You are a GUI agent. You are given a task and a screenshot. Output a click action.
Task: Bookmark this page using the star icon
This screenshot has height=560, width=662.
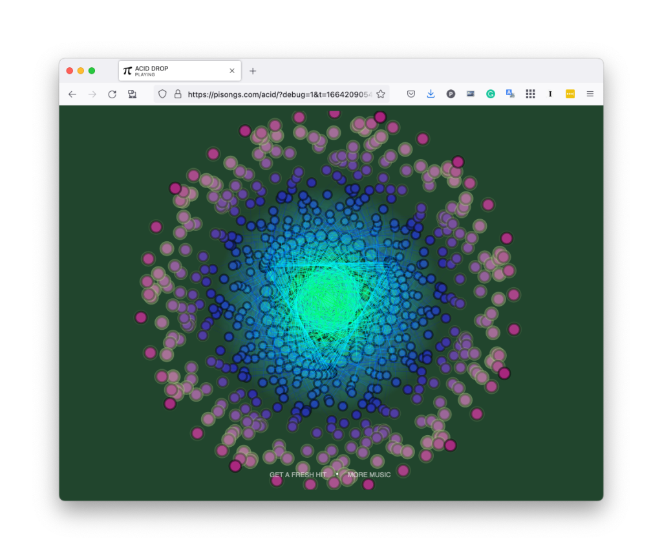[x=381, y=94]
